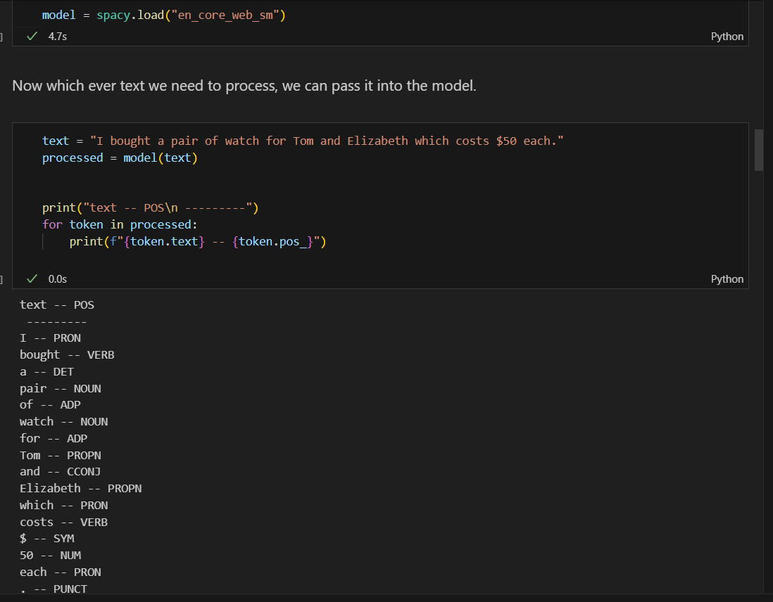Click output row 'bought -- VERB'
Screen dimensions: 773x602
click(67, 354)
